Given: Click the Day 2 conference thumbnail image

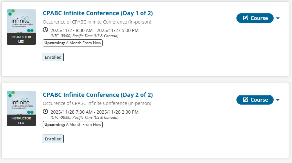Looking at the screenshot, I should (x=21, y=103).
